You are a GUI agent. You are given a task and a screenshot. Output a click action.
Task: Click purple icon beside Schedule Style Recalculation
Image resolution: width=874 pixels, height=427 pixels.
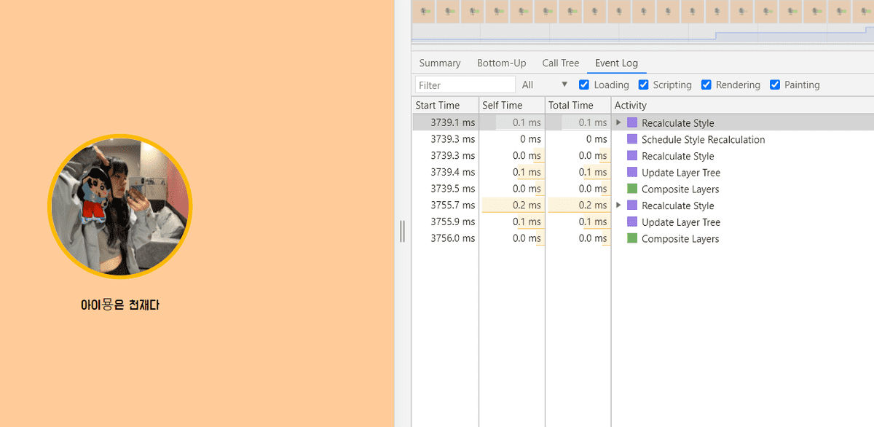[x=631, y=139]
